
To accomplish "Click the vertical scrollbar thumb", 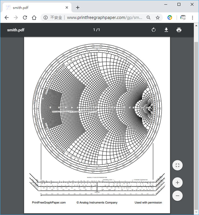I will 196,125.
